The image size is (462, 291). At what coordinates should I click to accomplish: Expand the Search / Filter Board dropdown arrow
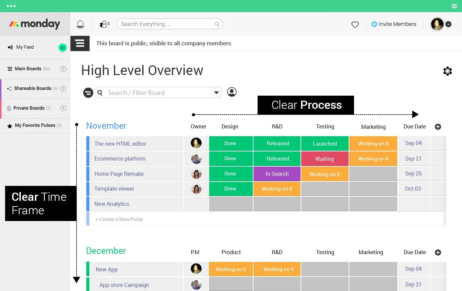point(216,93)
